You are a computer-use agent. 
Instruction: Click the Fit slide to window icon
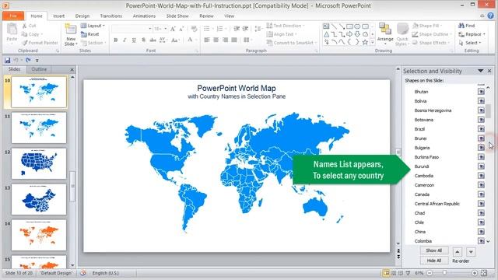484,273
